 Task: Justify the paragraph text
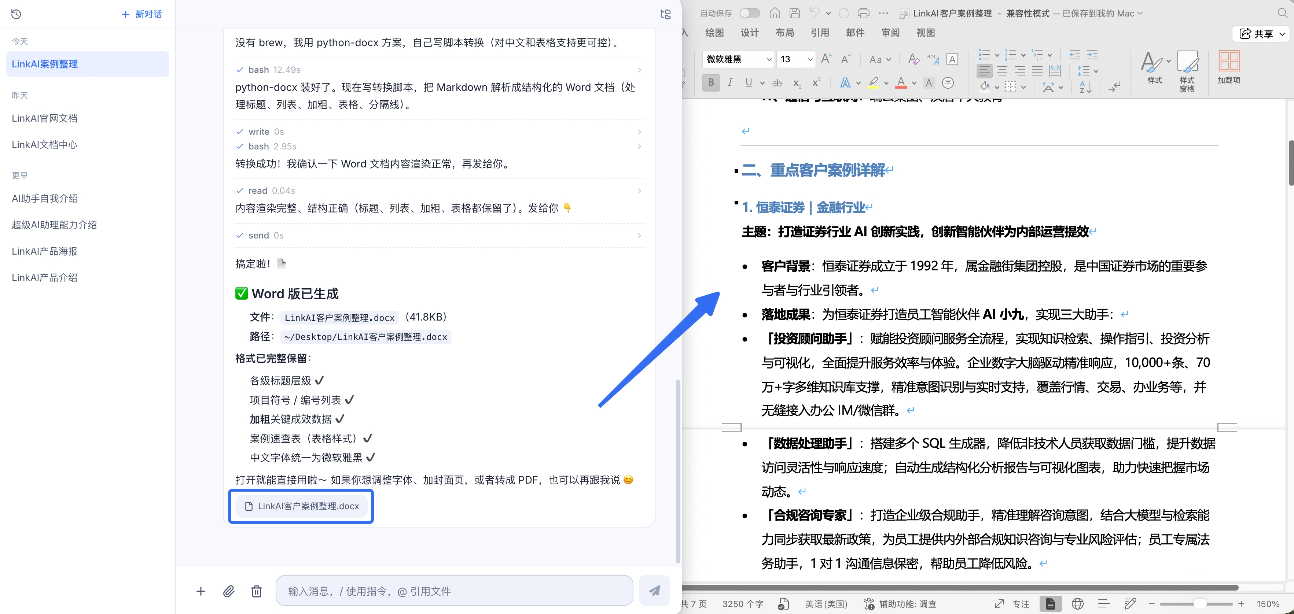click(1037, 71)
